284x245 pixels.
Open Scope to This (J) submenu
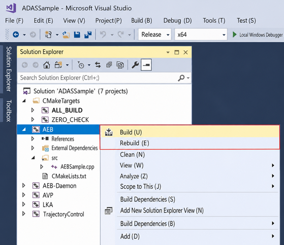pyautogui.click(x=190, y=187)
